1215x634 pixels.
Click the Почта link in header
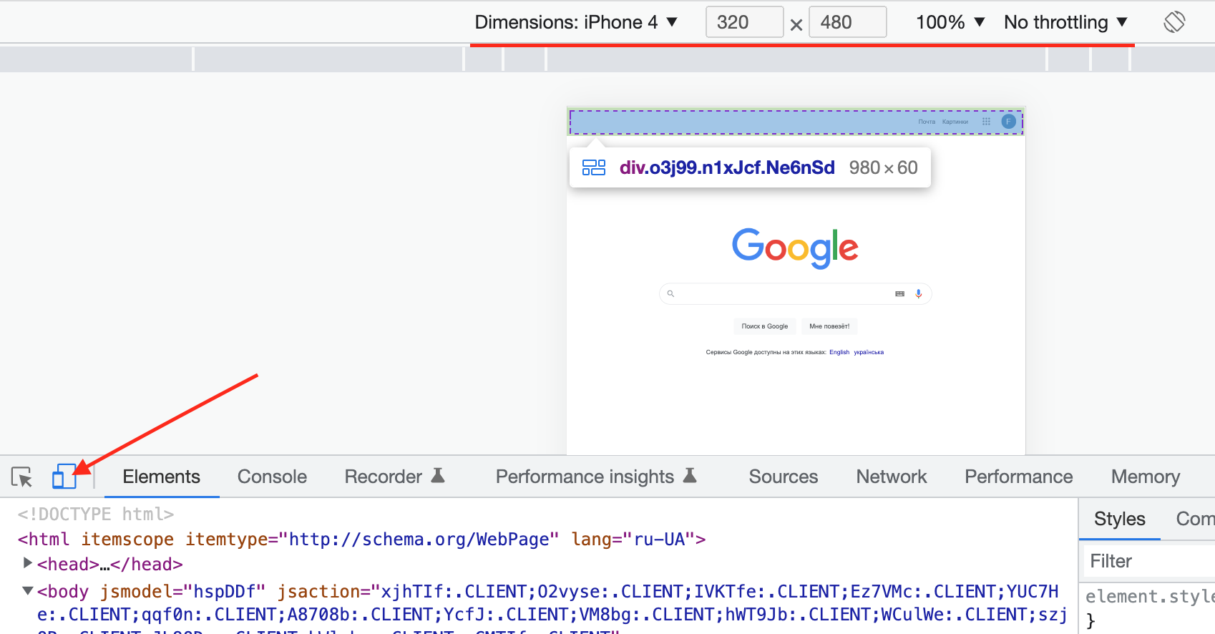[x=927, y=122]
